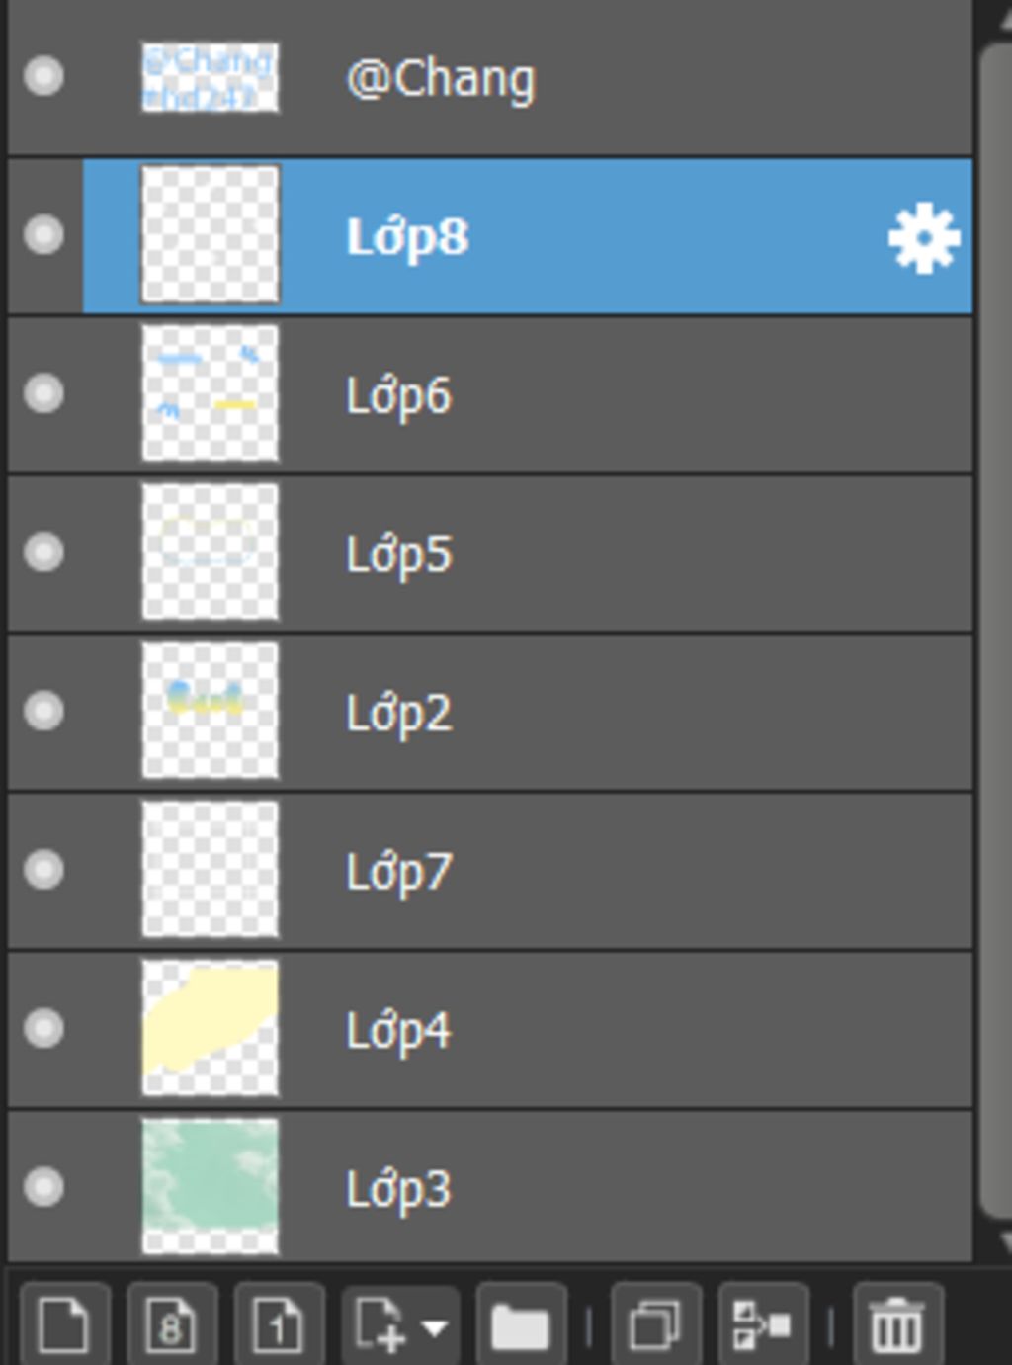
Task: Create a new layer folder
Action: coord(520,1324)
